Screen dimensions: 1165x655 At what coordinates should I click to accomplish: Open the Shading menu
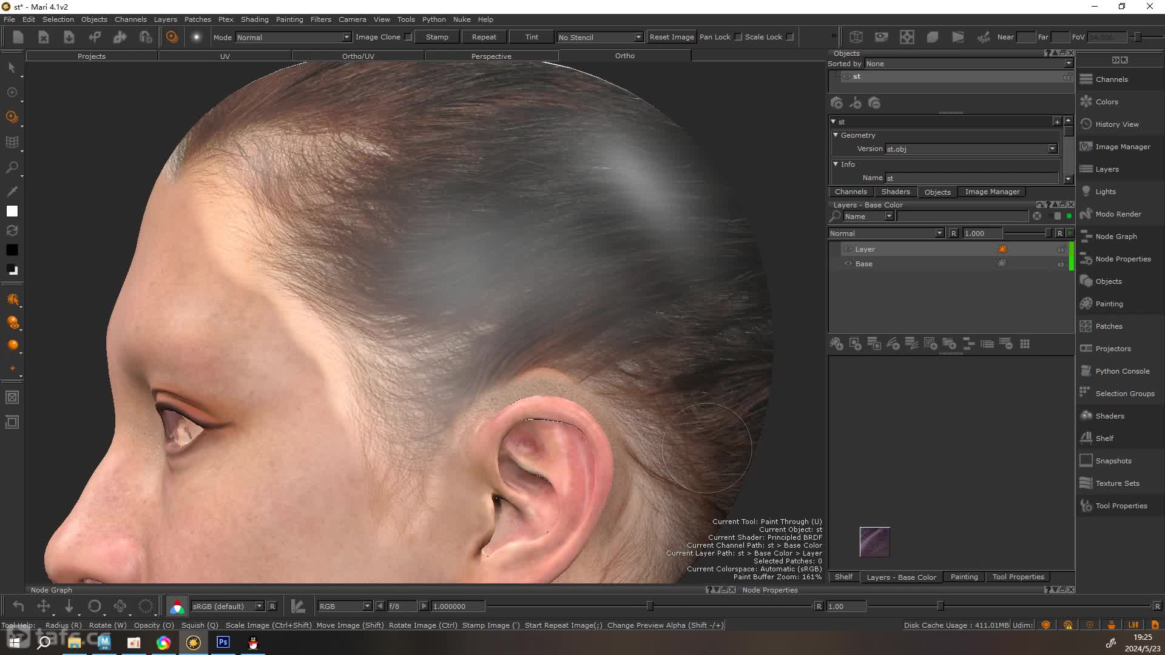[x=254, y=19]
